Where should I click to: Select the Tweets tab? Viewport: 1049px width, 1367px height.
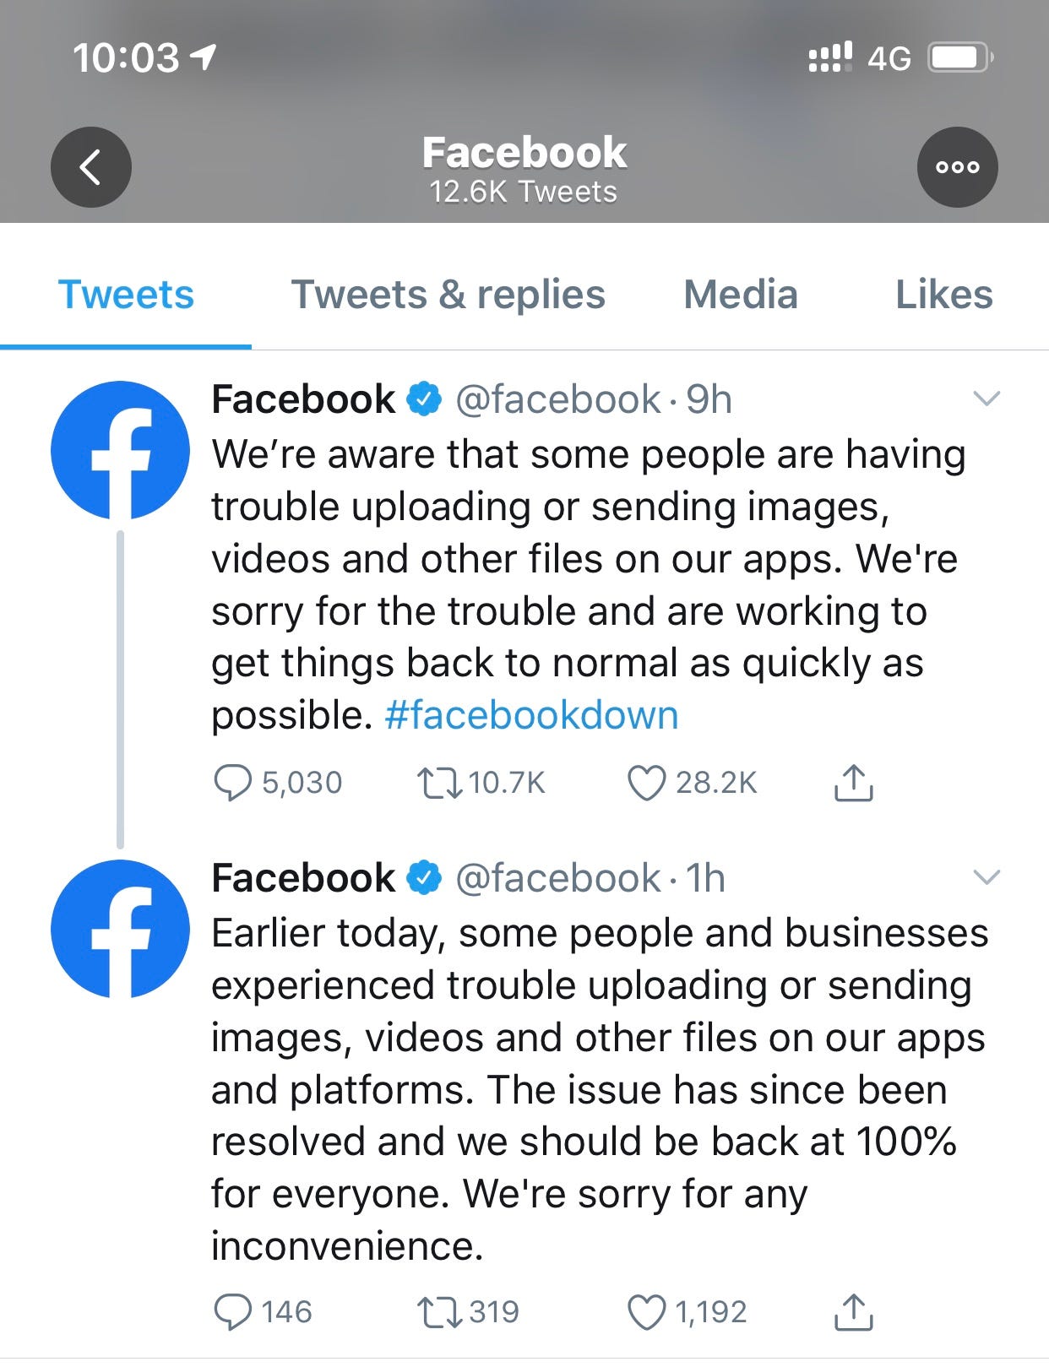126,295
